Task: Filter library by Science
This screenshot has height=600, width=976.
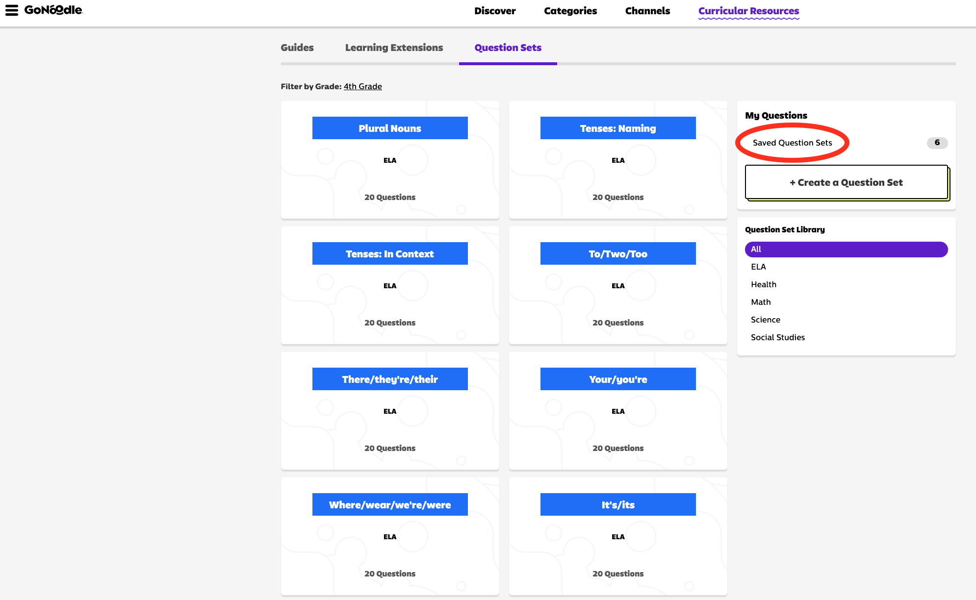Action: [765, 320]
